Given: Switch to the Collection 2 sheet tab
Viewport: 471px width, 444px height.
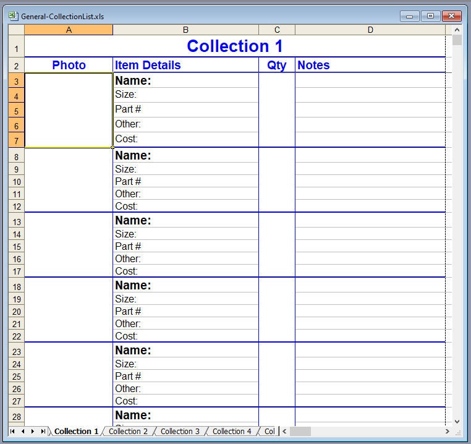Looking at the screenshot, I should pos(129,432).
